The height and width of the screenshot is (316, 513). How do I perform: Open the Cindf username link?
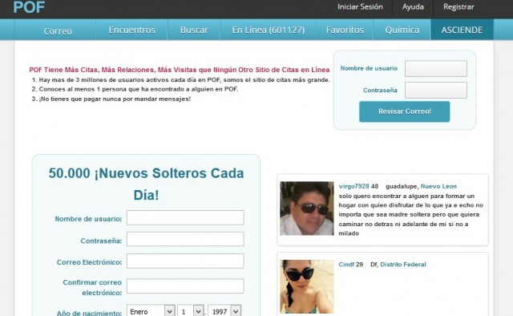point(346,264)
